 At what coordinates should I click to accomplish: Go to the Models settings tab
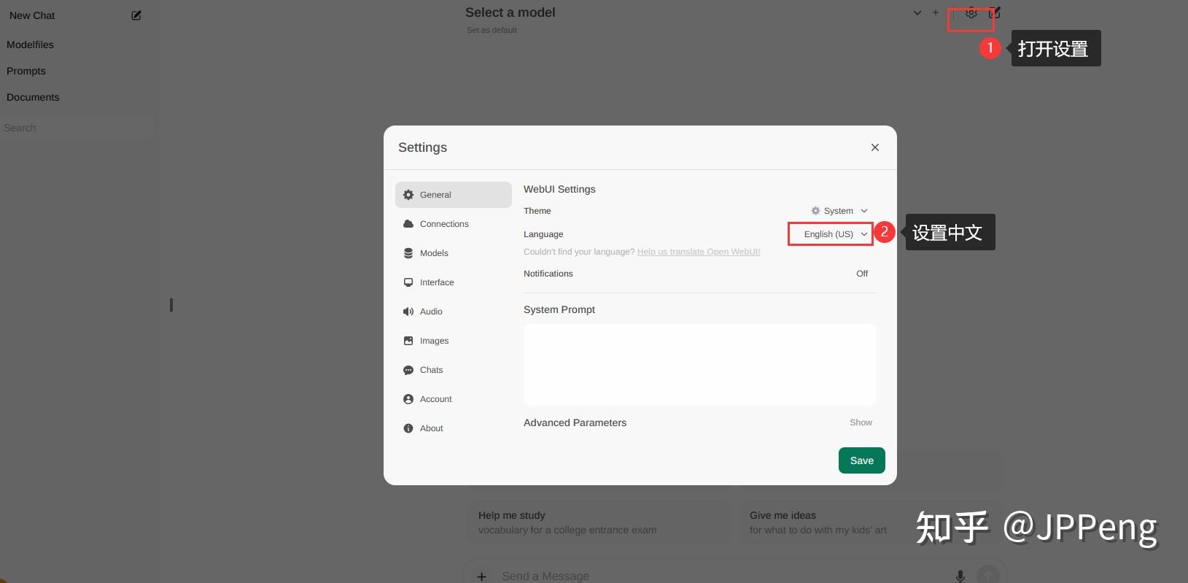[x=434, y=253]
